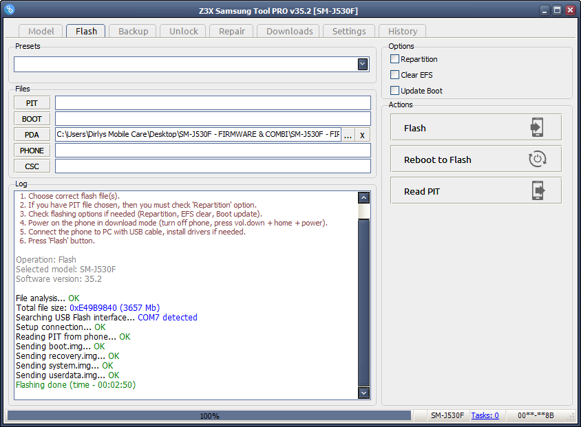This screenshot has width=581, height=427.
Task: Click log instruction '6. Press Flash button'
Action: pos(57,241)
